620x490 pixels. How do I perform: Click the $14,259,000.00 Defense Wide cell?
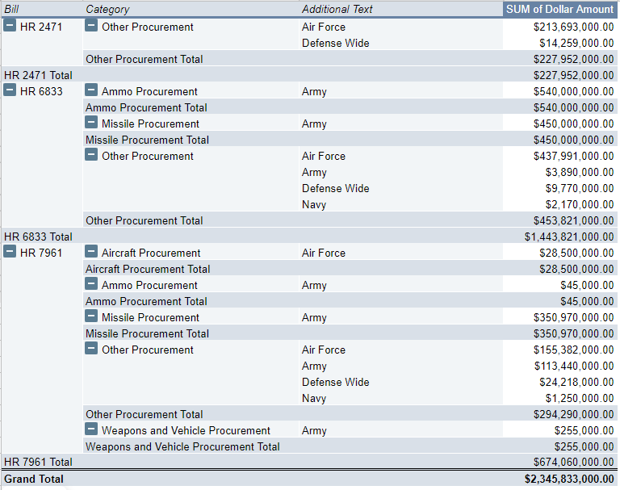[560, 43]
